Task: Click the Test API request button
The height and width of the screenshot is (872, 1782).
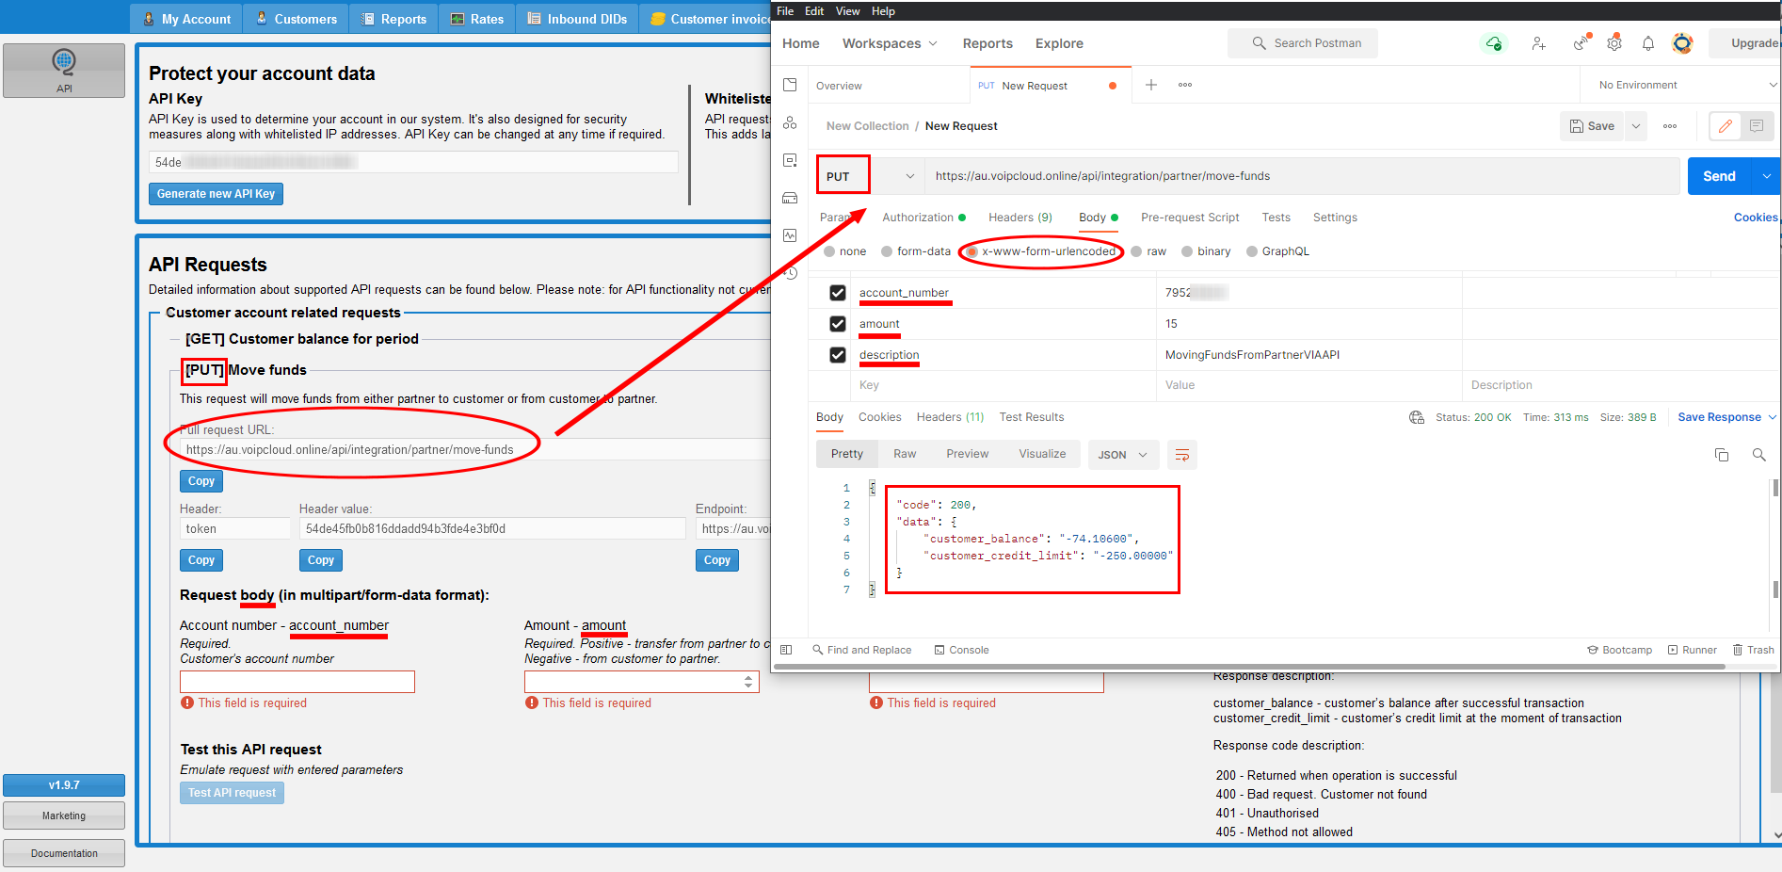Action: click(x=232, y=793)
